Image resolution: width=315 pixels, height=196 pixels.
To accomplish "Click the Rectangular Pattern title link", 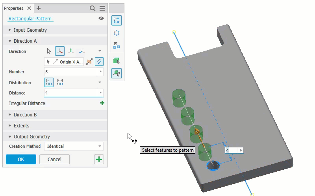I will click(30, 18).
